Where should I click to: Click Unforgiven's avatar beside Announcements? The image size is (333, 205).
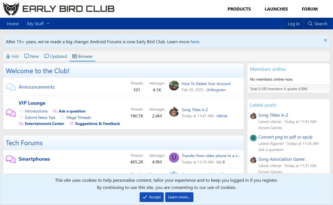point(174,86)
